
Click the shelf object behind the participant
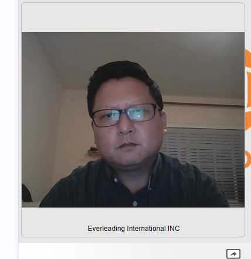tap(93, 150)
